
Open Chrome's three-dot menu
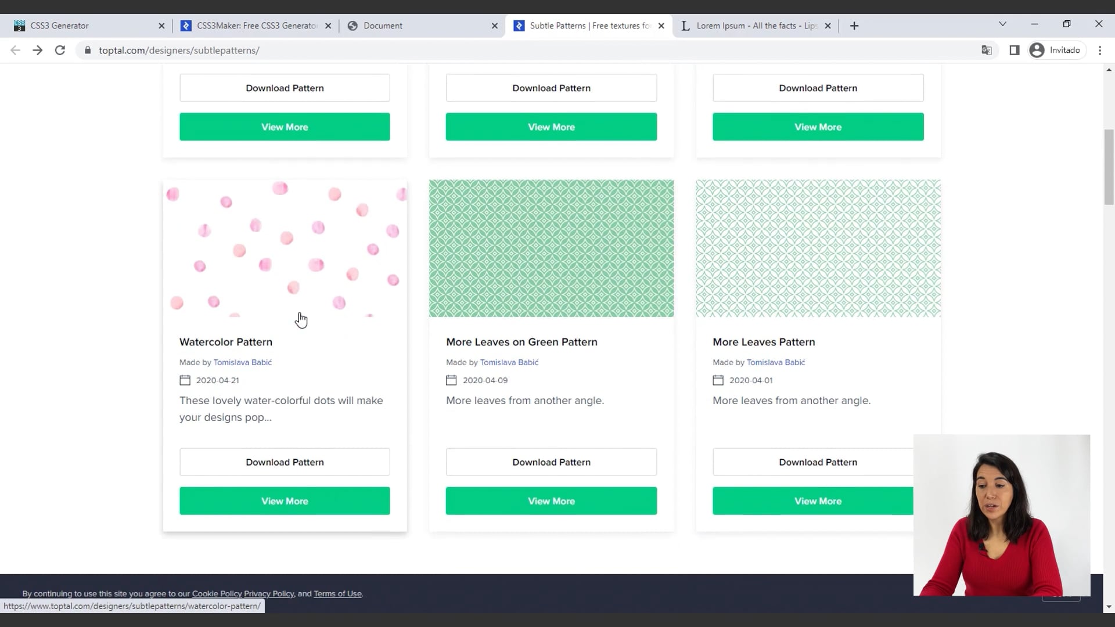point(1100,51)
